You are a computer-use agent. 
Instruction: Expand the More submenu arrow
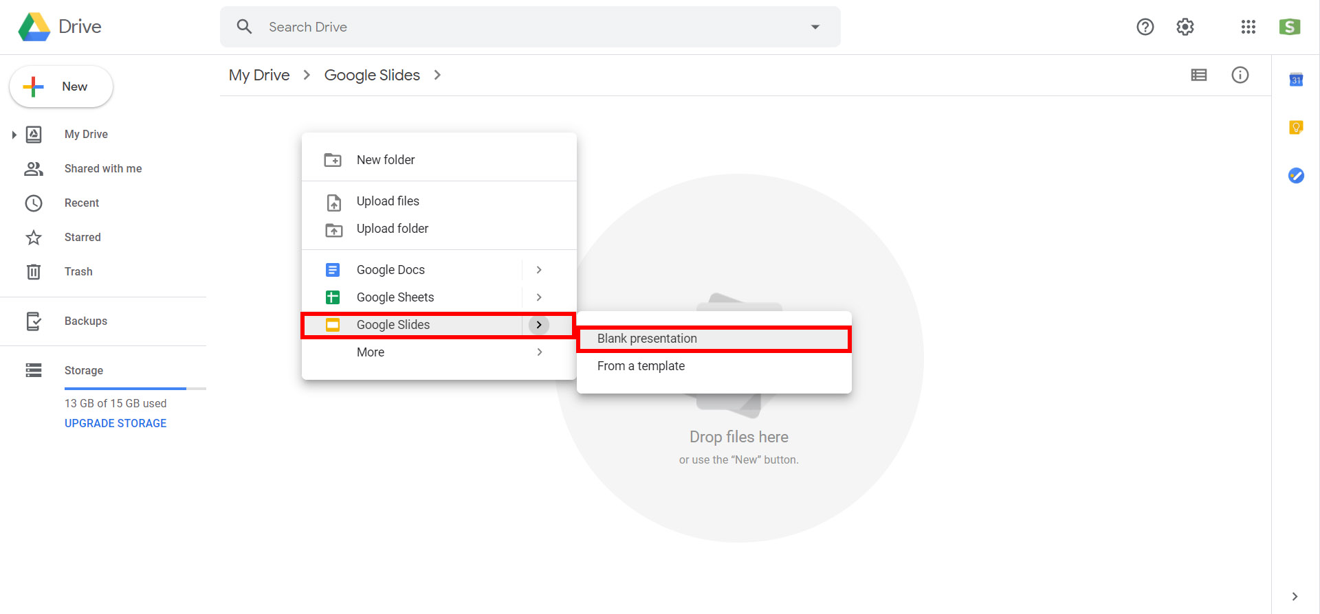click(539, 352)
